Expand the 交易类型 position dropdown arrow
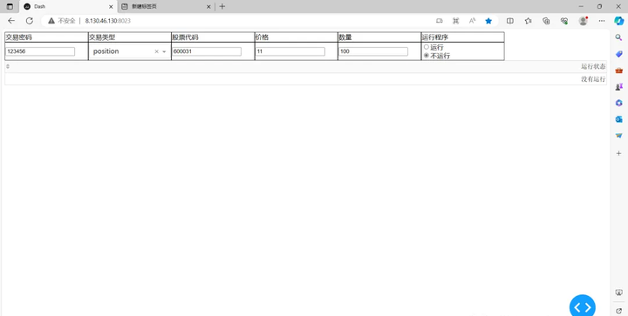 pos(164,51)
